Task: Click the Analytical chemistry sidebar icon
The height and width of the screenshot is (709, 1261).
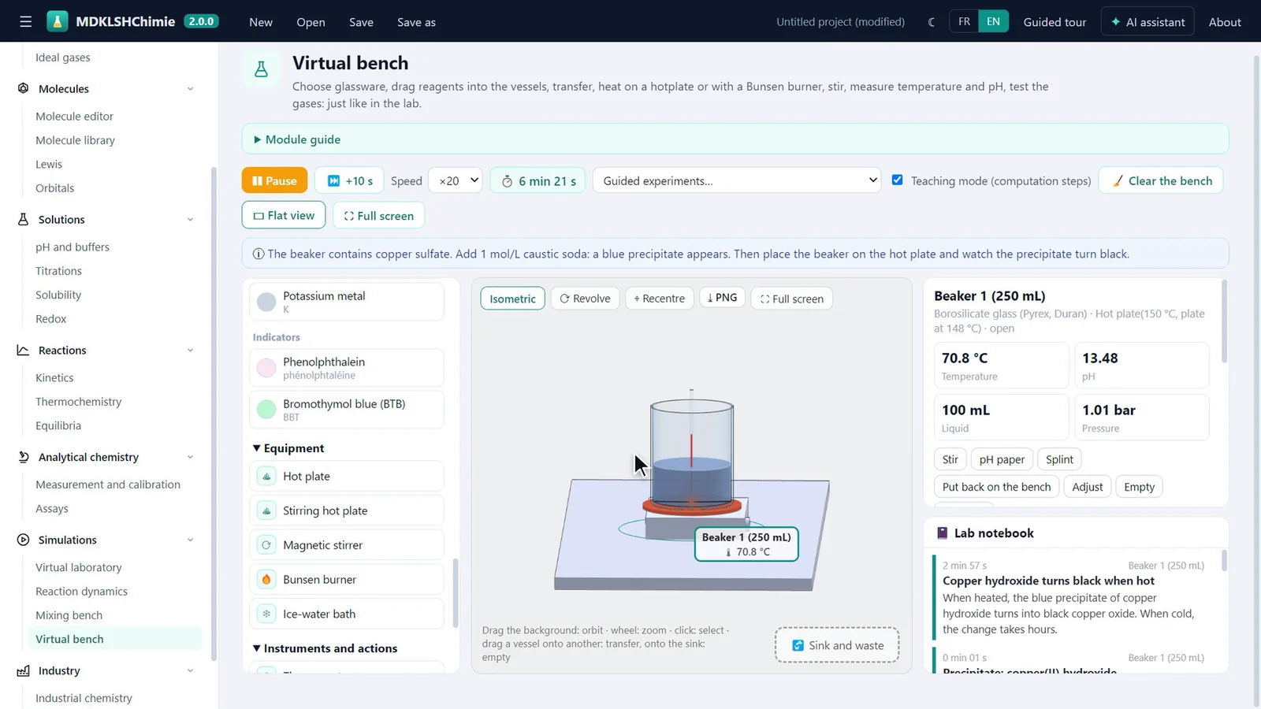Action: pos(23,457)
